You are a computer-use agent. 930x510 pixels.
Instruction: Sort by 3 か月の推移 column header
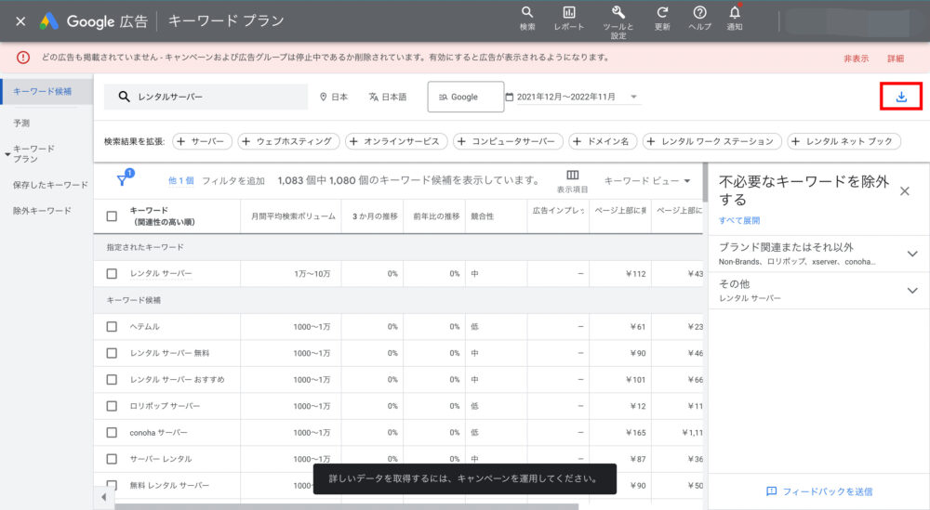click(375, 216)
